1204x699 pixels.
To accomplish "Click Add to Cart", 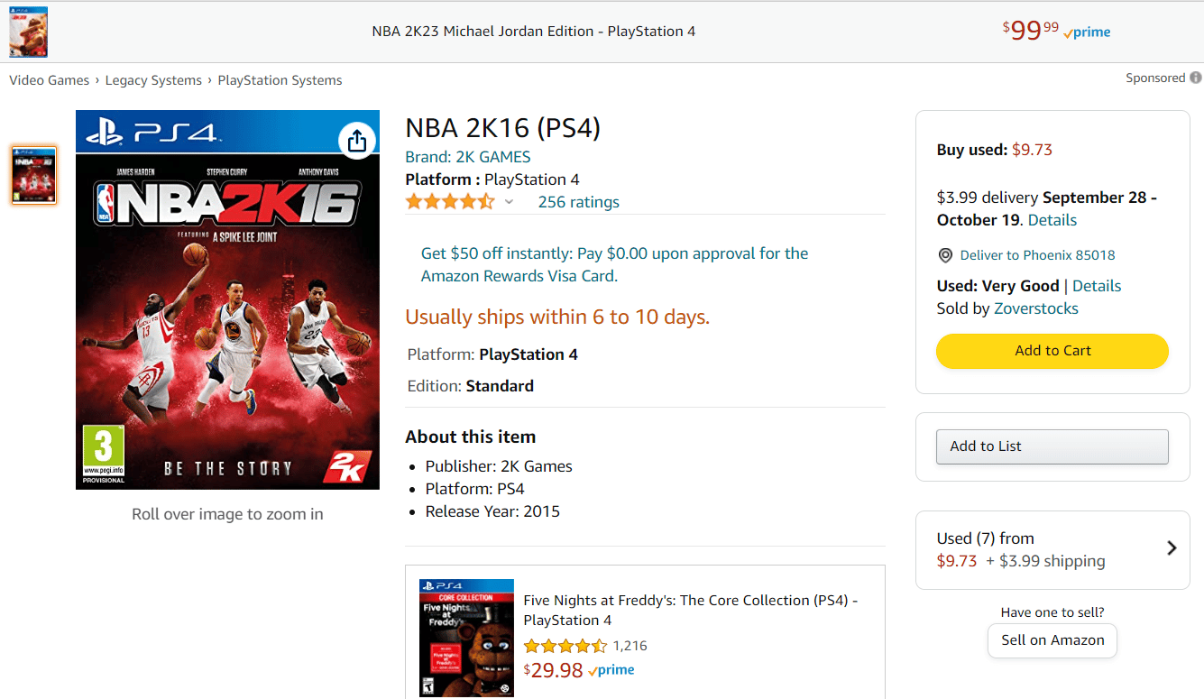I will click(1052, 351).
